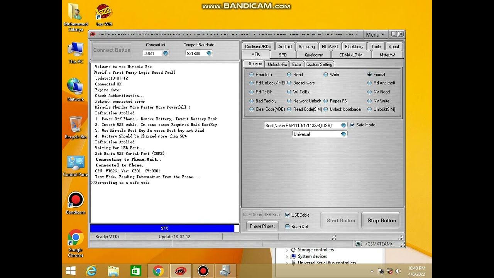
Task: Open This PC desktop icon
Action: (76, 53)
